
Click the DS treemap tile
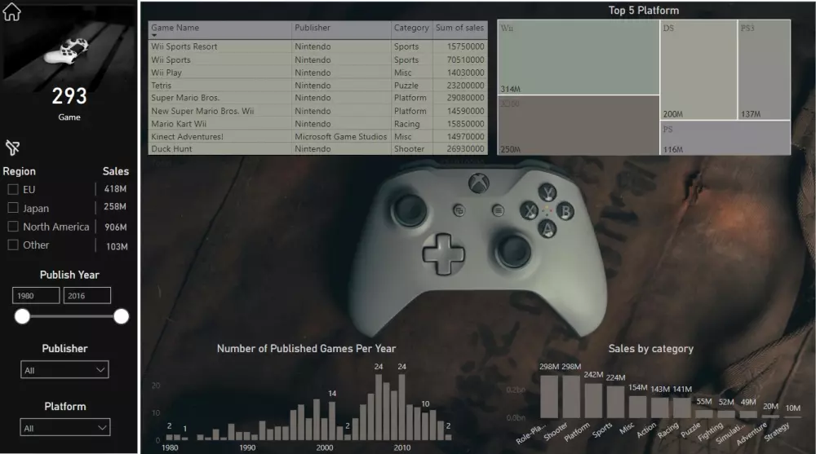click(698, 69)
